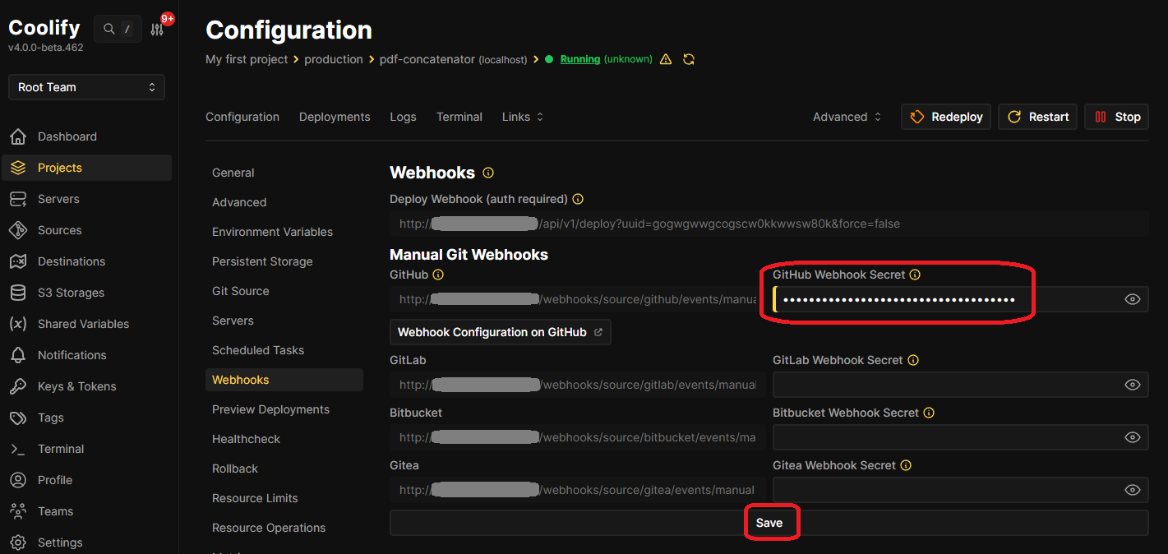Open the settings sliders icon with 9+ badge
Image resolution: width=1168 pixels, height=554 pixels.
(x=157, y=29)
